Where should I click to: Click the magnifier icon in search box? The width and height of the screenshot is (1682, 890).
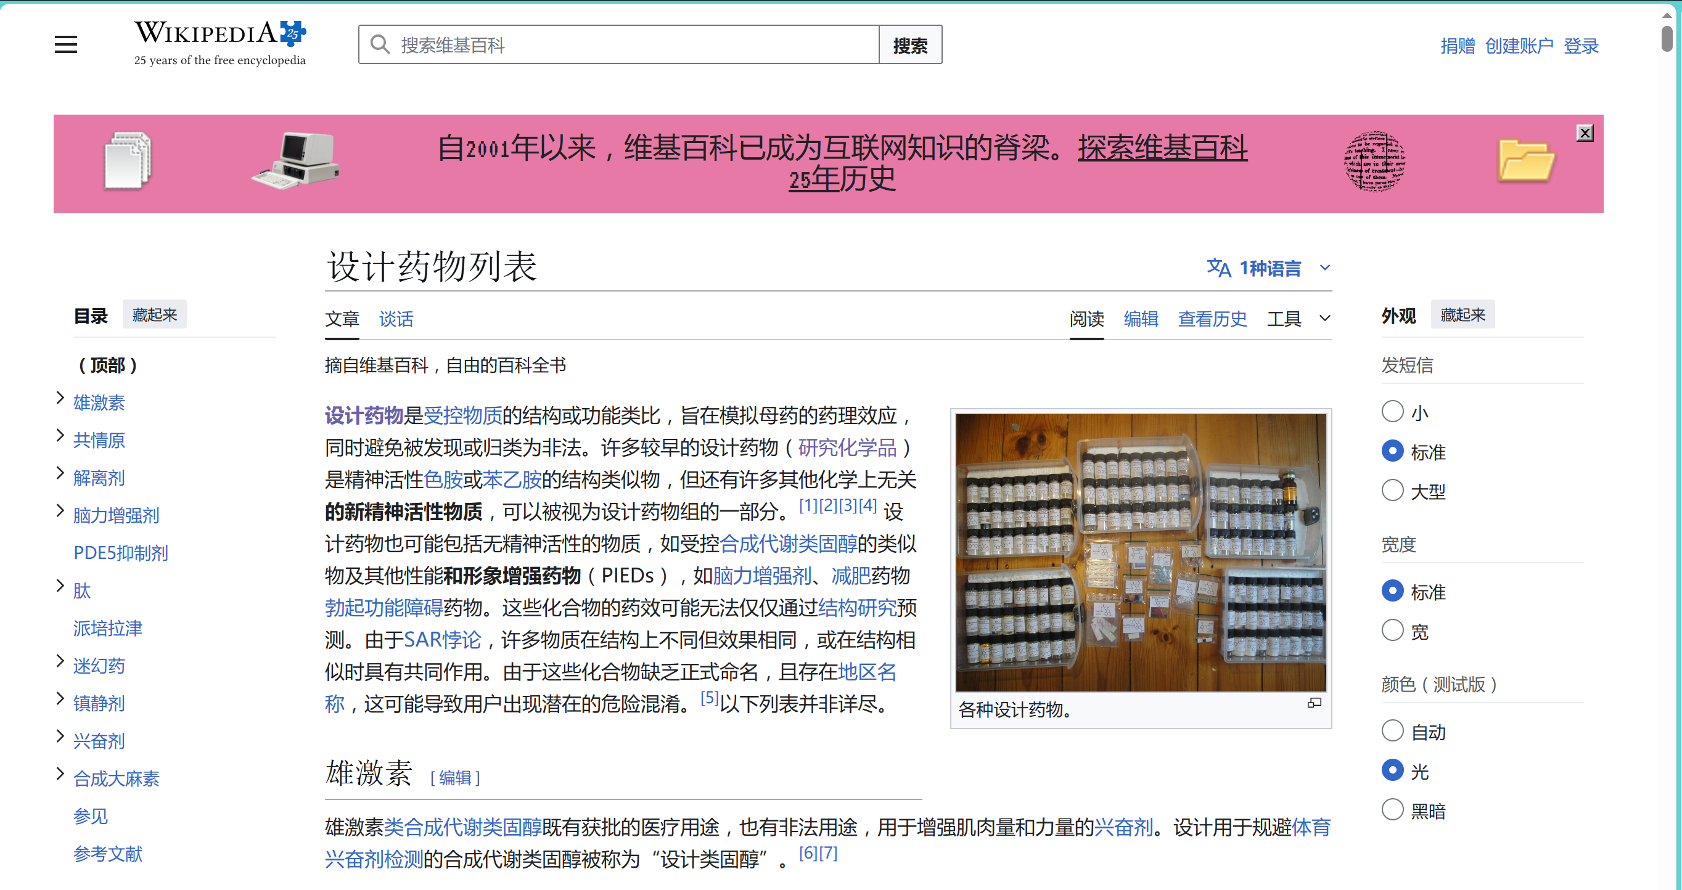pyautogui.click(x=379, y=44)
